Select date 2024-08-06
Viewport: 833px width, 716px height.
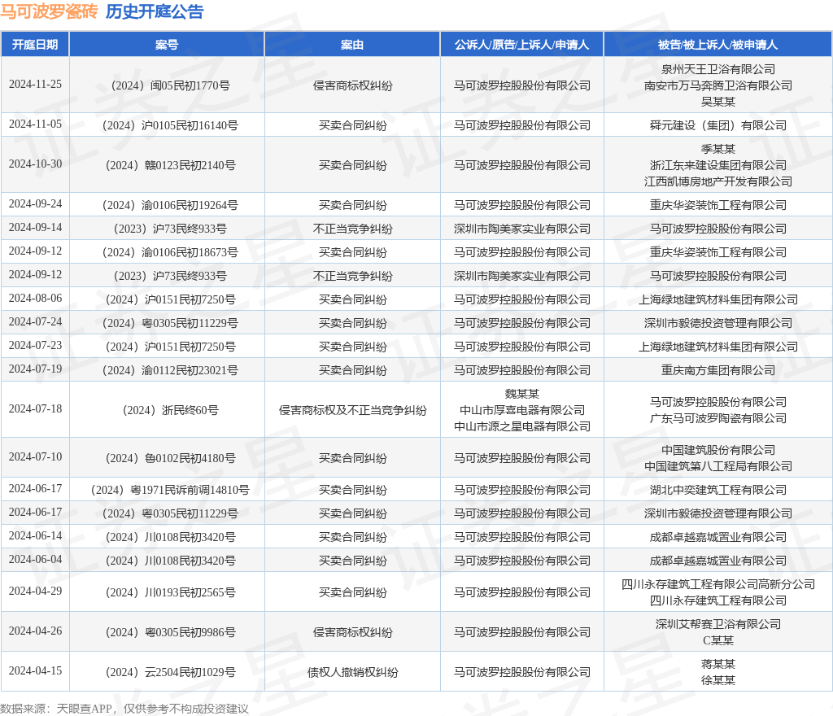click(x=35, y=299)
